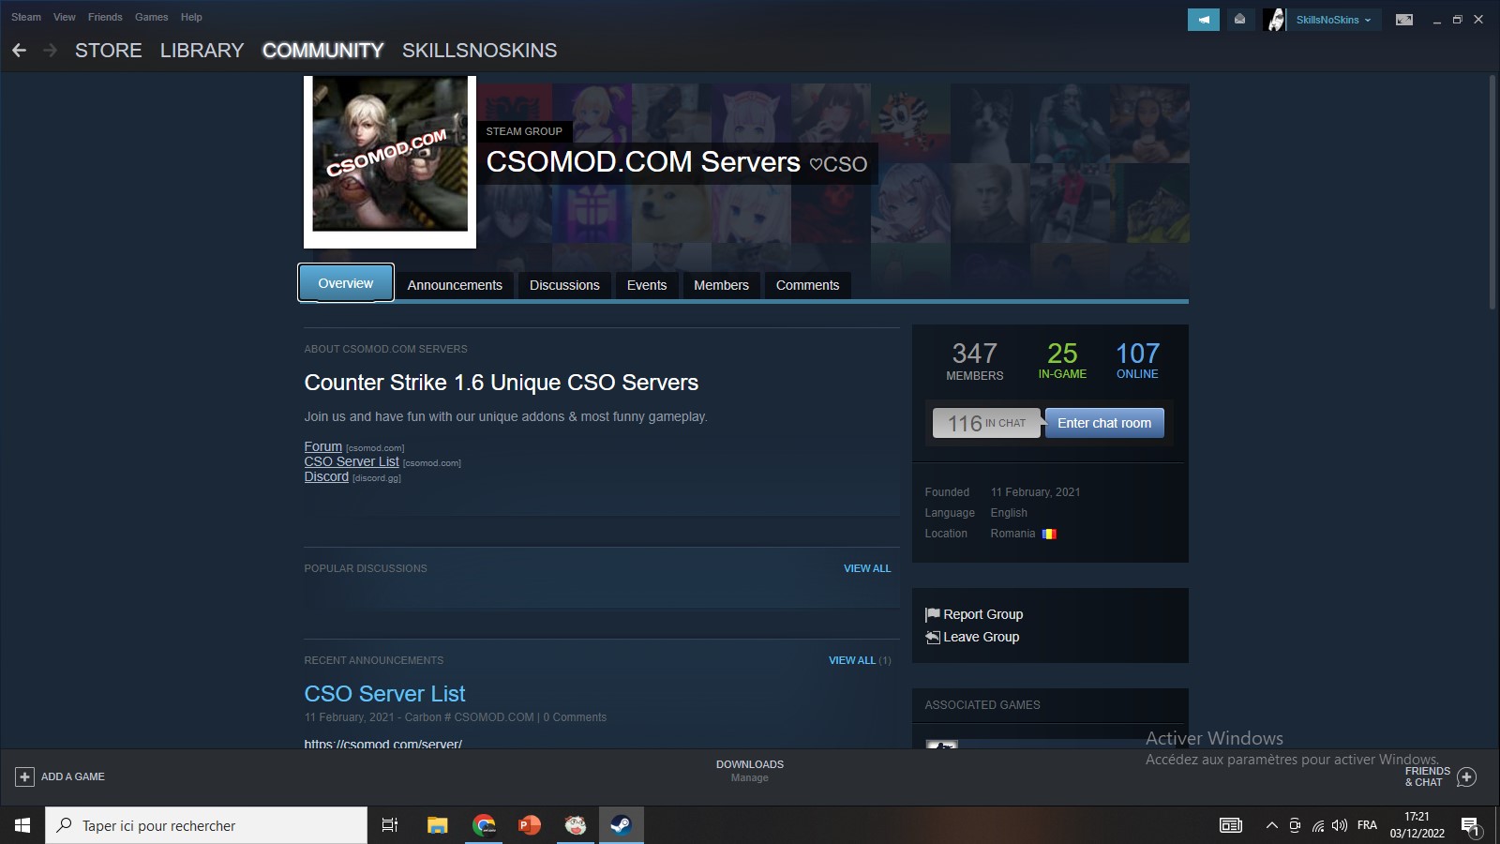Click the Big Picture mode icon
The width and height of the screenshot is (1500, 844).
coord(1403,20)
